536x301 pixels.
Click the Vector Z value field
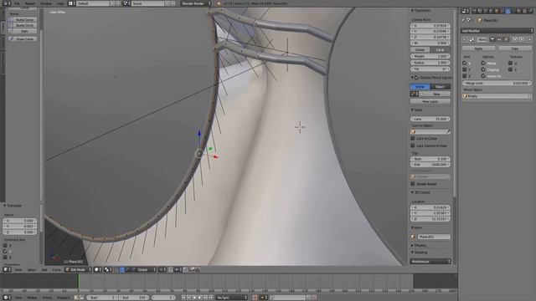pyautogui.click(x=20, y=232)
